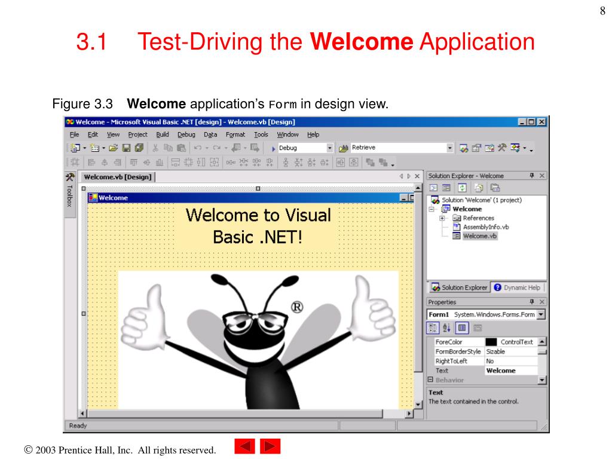Toggle auto-hide pin on Solution Explorer
This screenshot has height=459, width=612.
coord(531,176)
